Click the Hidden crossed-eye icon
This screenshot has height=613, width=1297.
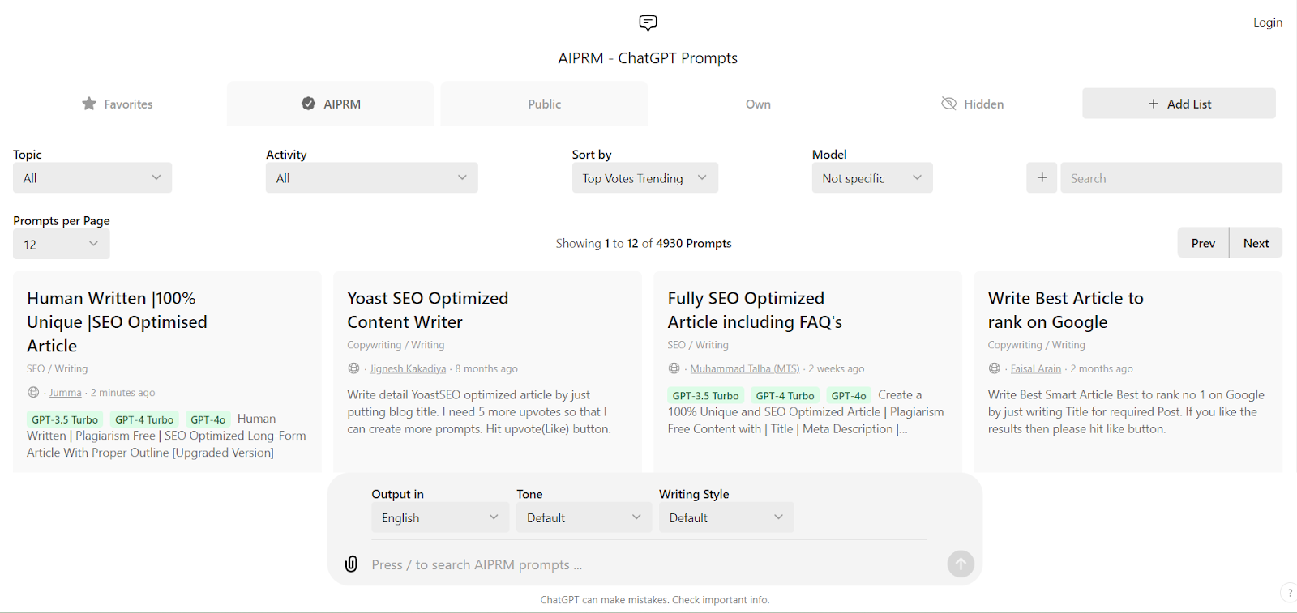click(948, 104)
